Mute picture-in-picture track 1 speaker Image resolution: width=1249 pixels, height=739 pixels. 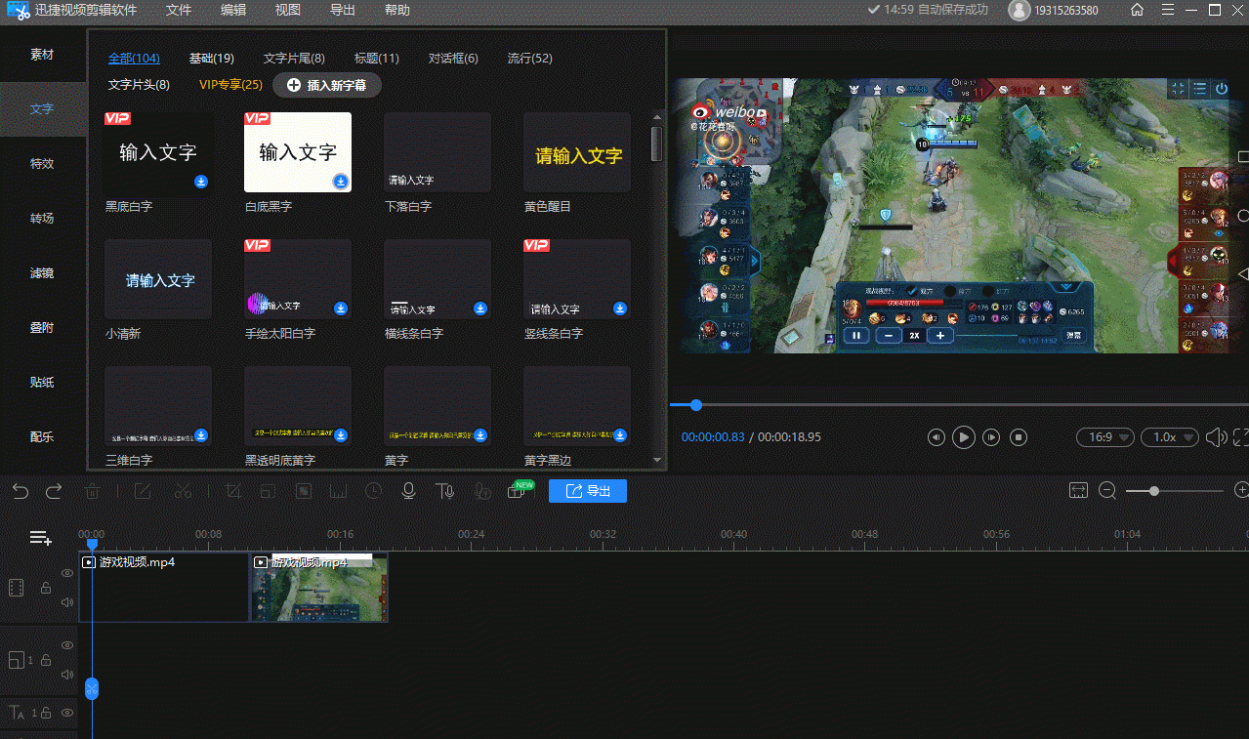67,675
